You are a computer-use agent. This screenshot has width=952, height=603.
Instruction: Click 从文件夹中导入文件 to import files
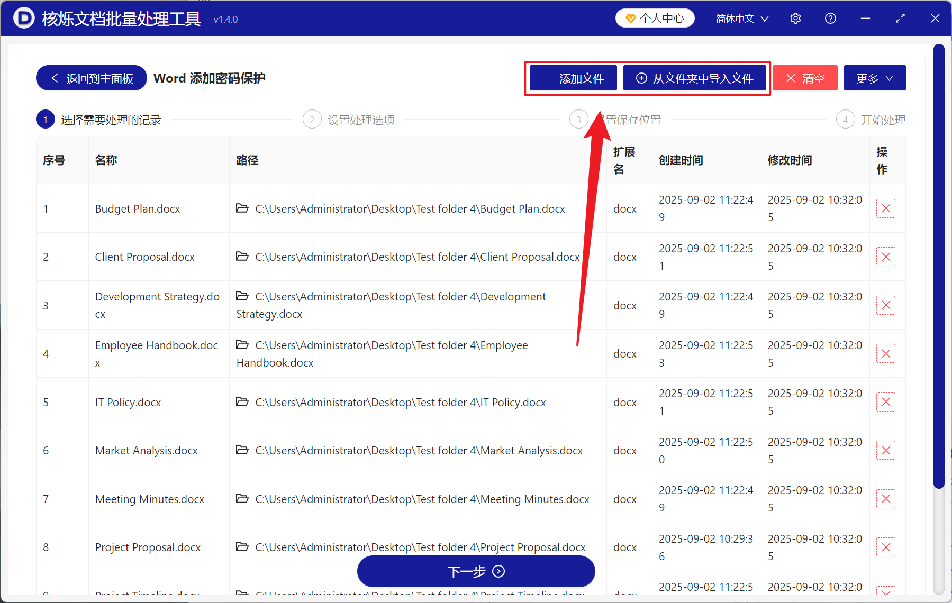point(695,78)
